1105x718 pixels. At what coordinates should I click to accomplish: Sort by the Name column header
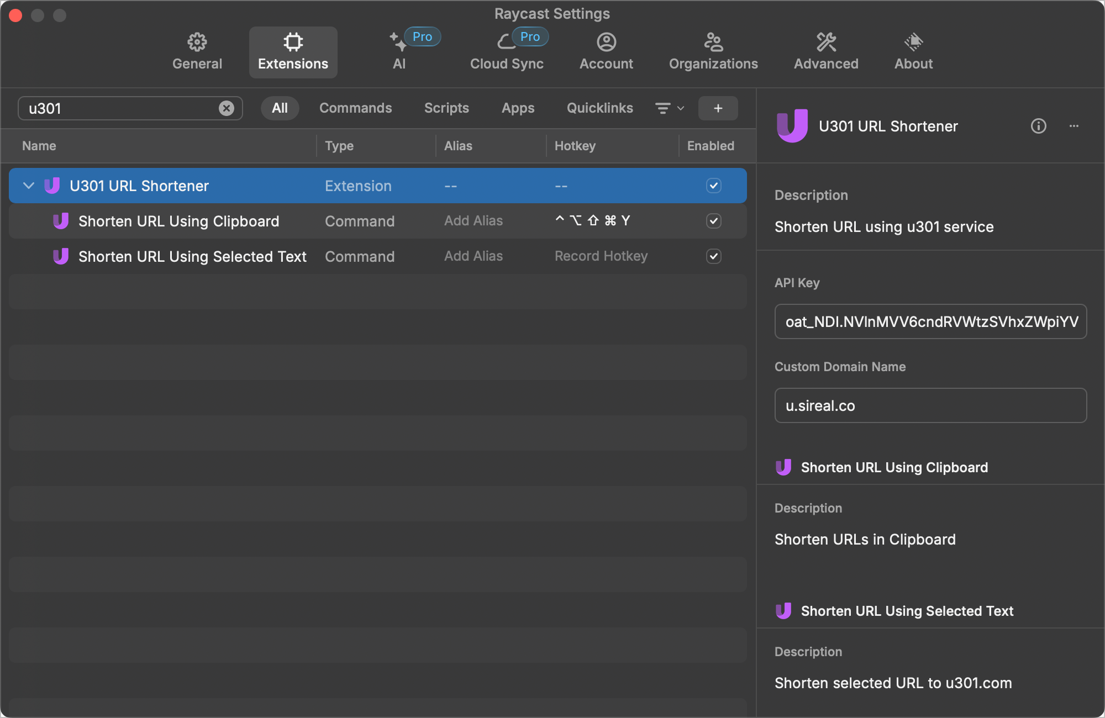(x=39, y=146)
